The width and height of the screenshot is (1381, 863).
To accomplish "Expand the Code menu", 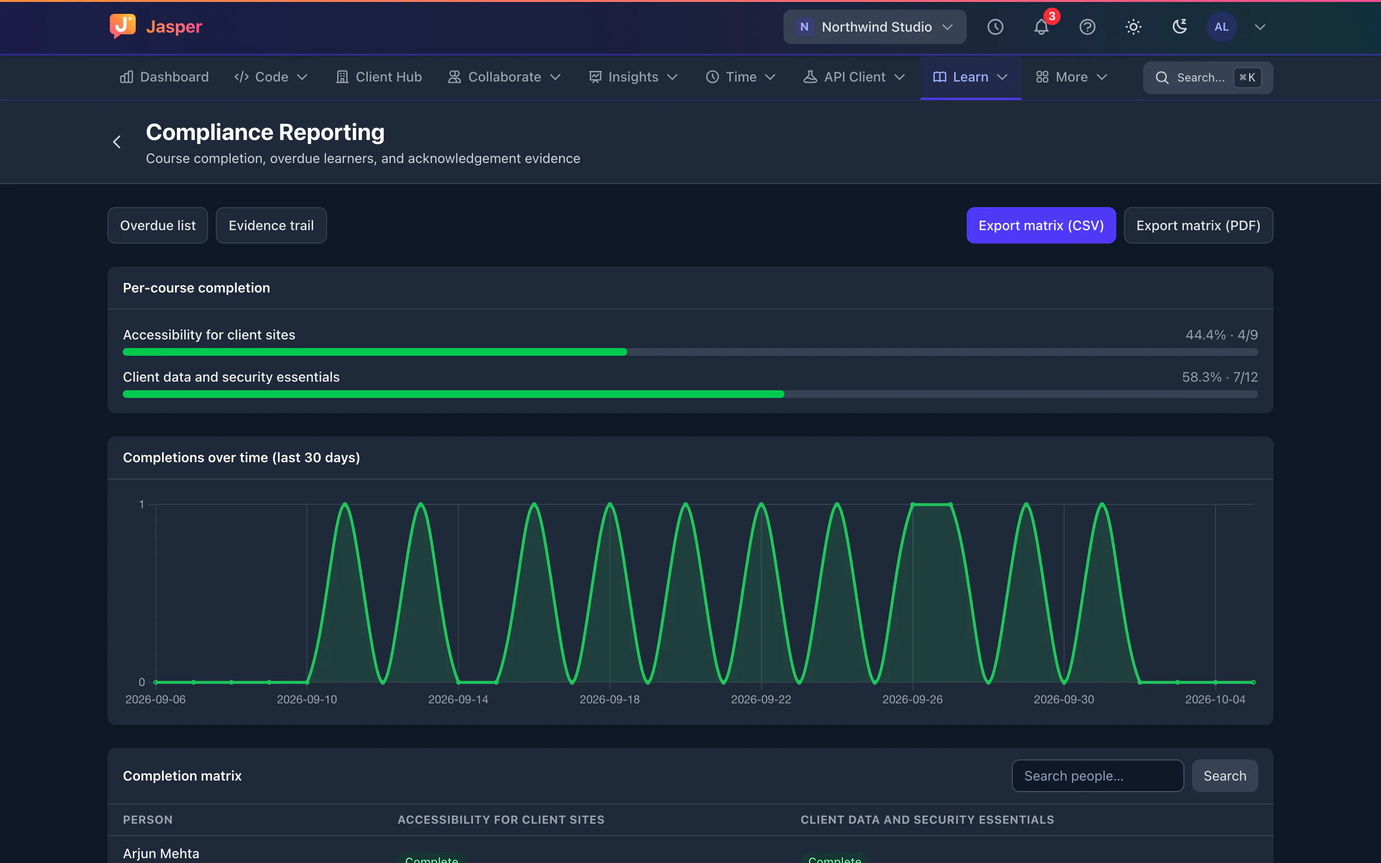I will click(271, 77).
